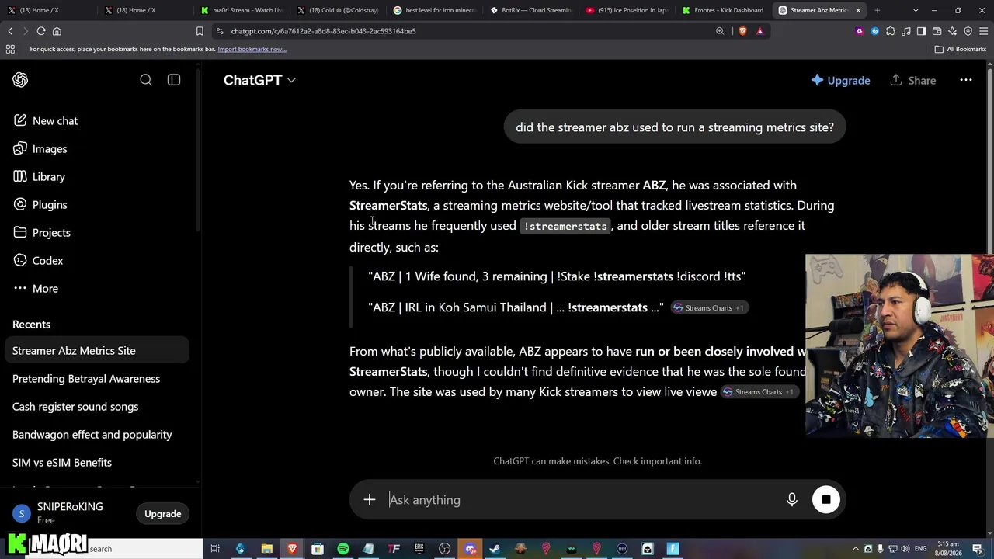Open Brave Rewards triangle icon
This screenshot has width=994, height=559.
(759, 31)
